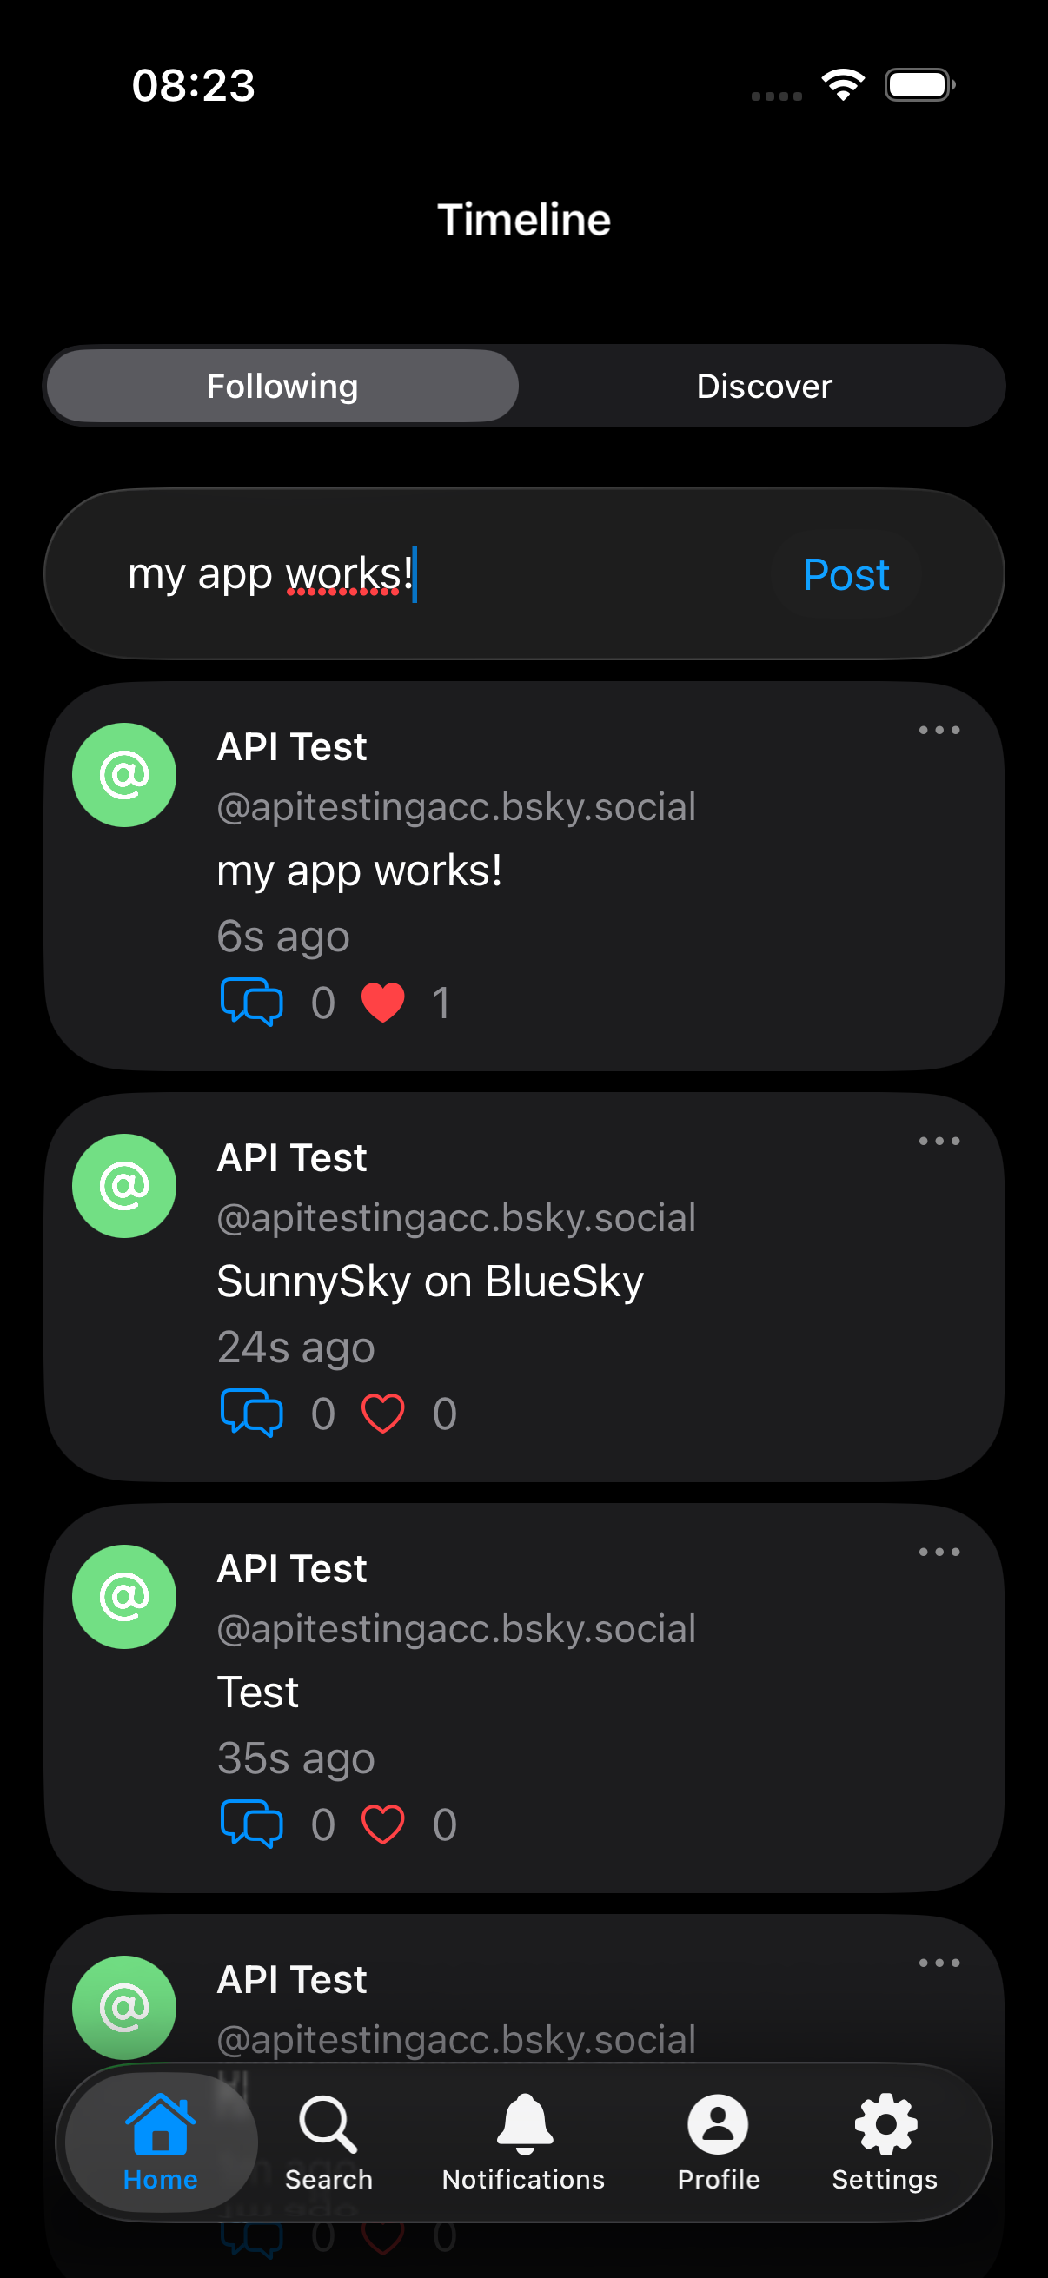Open more options for "my app works!" post
The image size is (1048, 2278).
[x=939, y=731]
